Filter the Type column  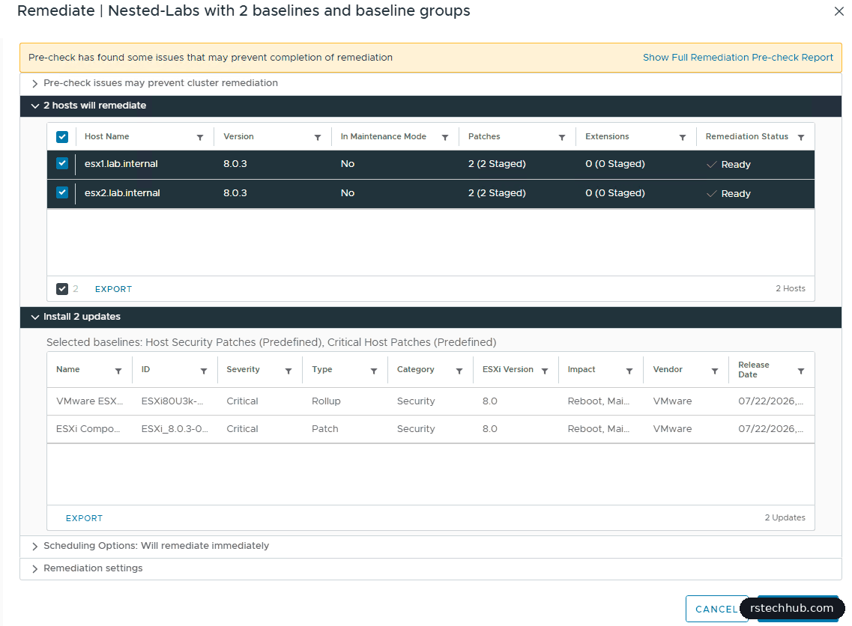pos(374,371)
